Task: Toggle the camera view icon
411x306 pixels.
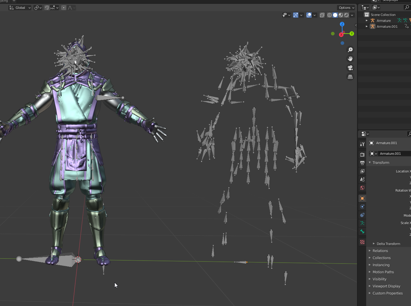Action: pos(350,68)
